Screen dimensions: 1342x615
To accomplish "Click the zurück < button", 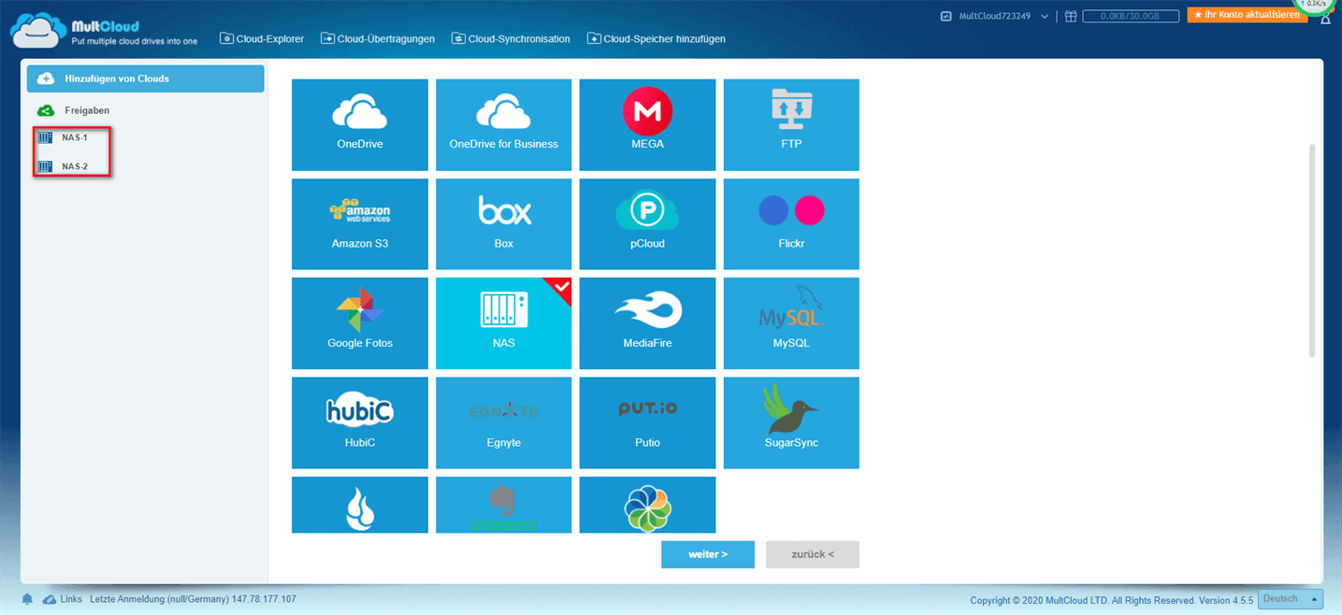I will tap(813, 554).
